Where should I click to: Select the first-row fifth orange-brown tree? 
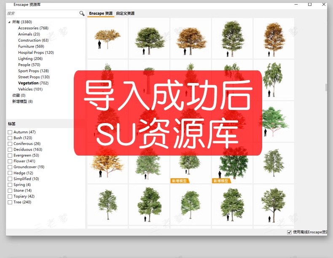tap(274, 38)
